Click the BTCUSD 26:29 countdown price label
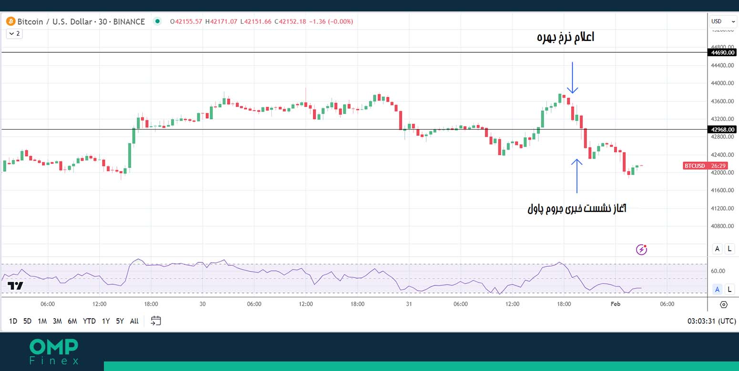 706,166
